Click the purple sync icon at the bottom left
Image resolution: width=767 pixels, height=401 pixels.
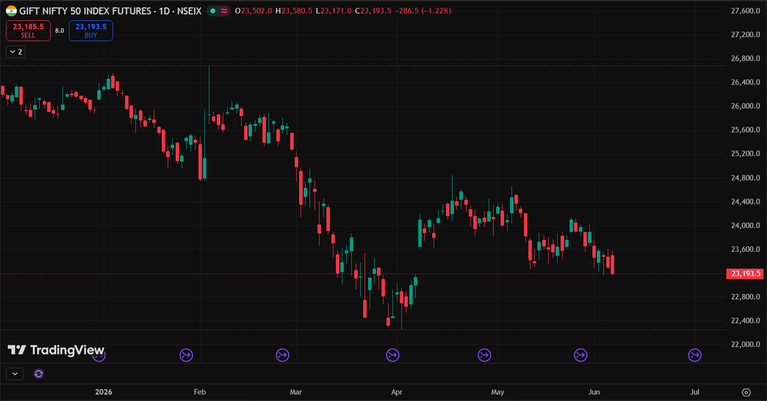38,374
